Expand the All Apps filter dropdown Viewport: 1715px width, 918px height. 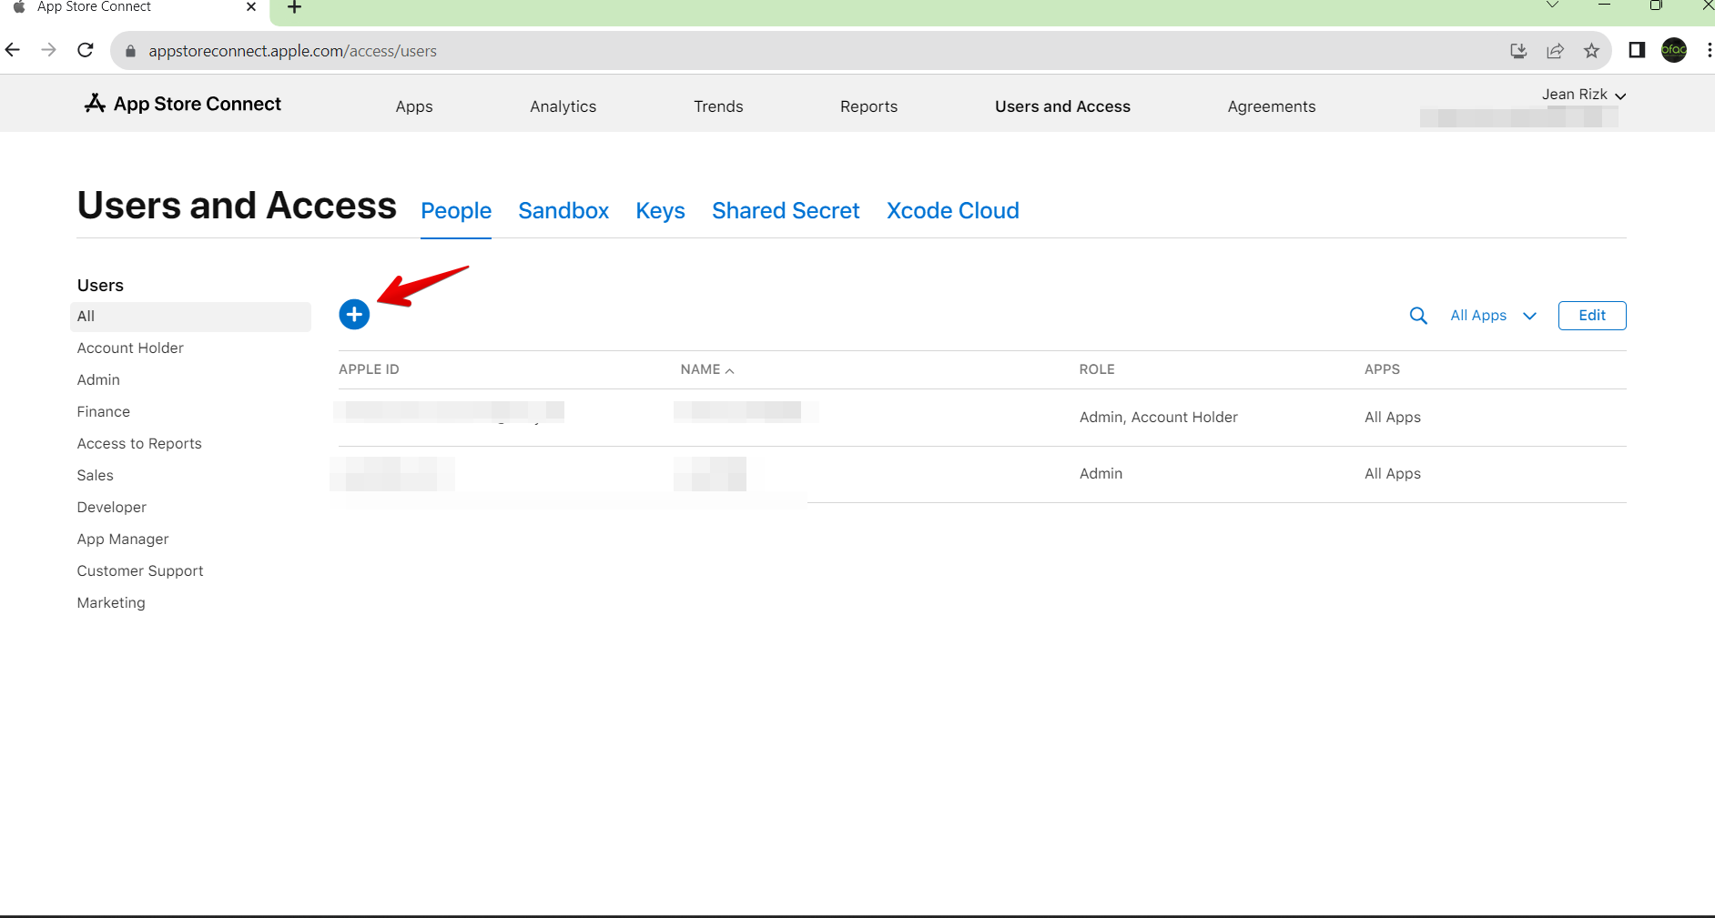click(x=1493, y=316)
